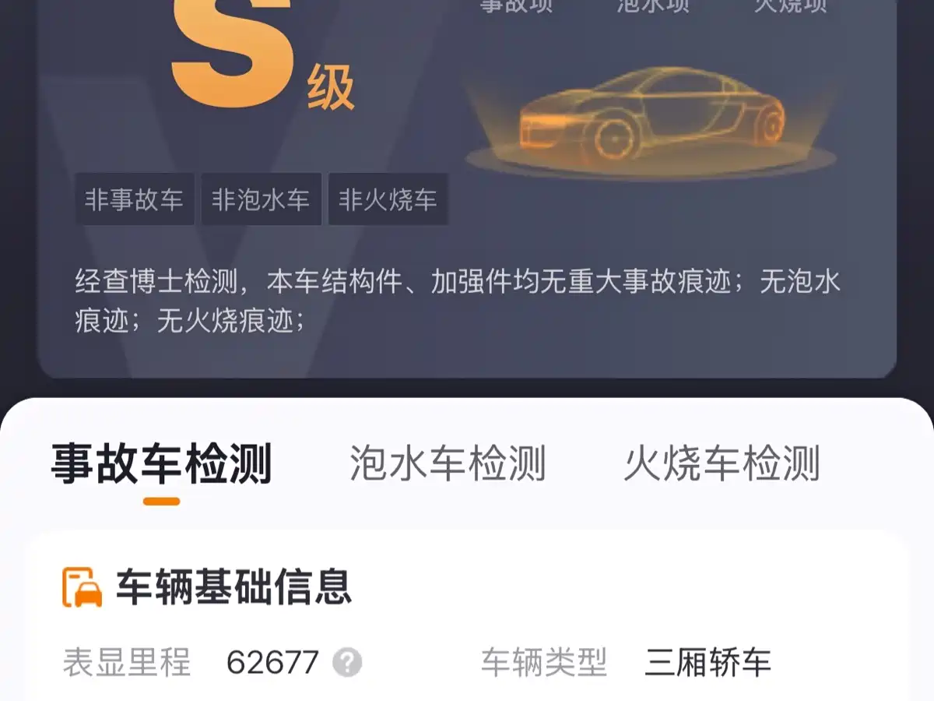
Task: Tap the vehicle basic info car icon
Action: point(83,587)
